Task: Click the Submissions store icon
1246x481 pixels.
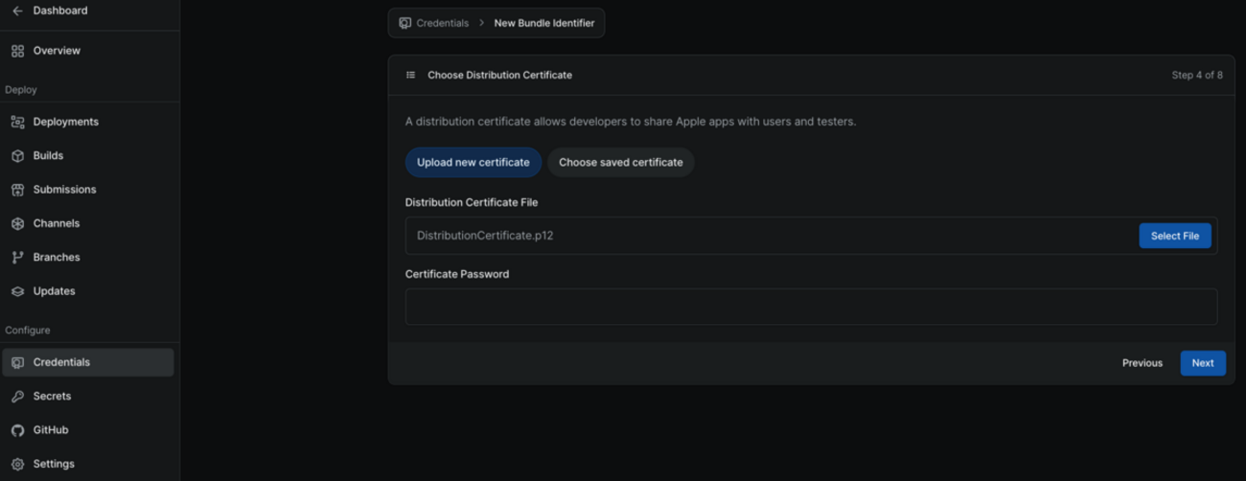Action: tap(17, 190)
